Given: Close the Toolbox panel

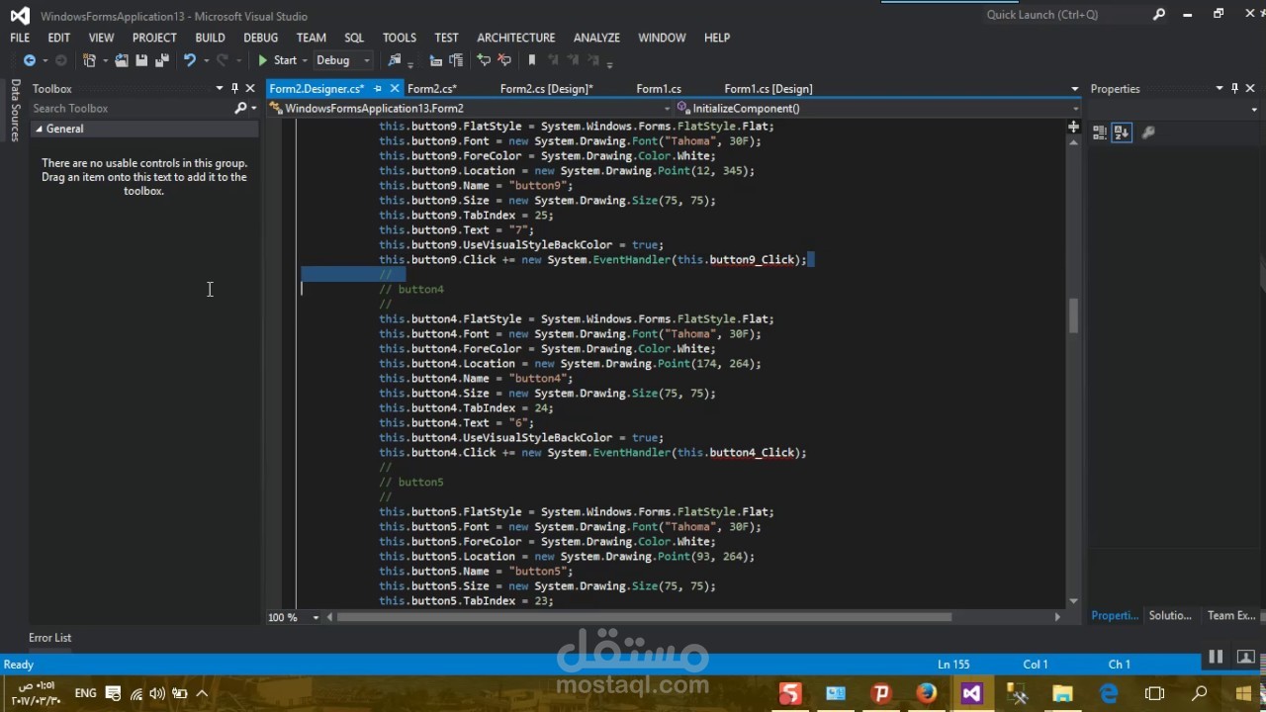Looking at the screenshot, I should 250,89.
